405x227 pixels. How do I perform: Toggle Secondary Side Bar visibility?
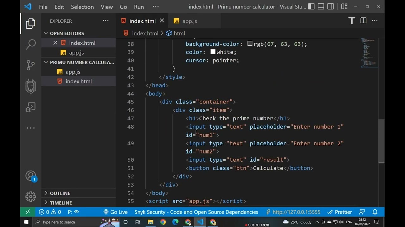[330, 7]
